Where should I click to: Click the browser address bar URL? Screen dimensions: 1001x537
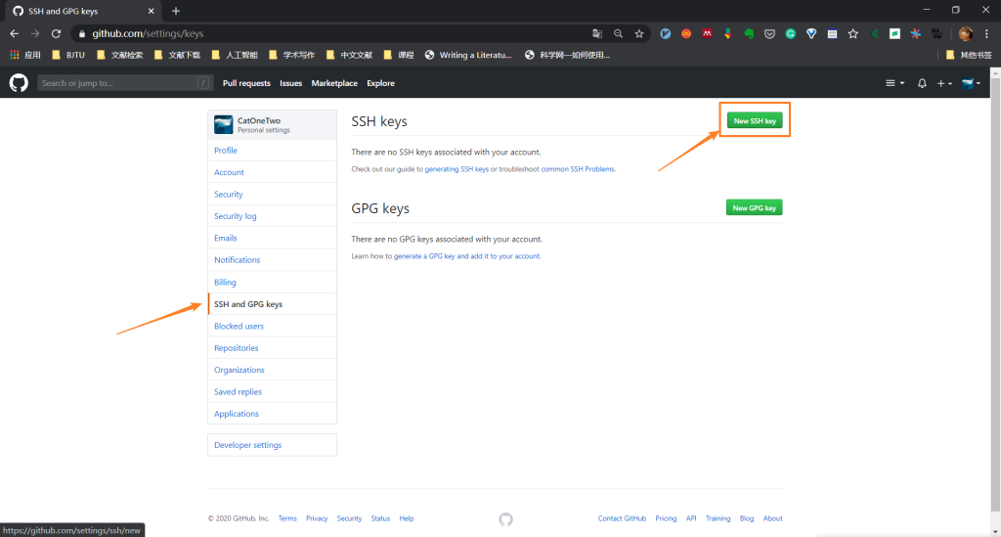pyautogui.click(x=149, y=34)
